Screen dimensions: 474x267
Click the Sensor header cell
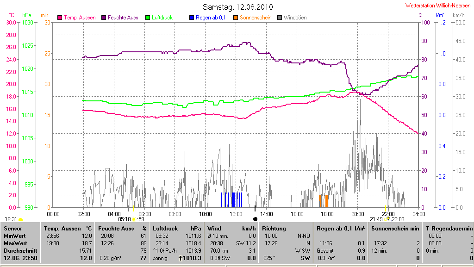pyautogui.click(x=12, y=229)
